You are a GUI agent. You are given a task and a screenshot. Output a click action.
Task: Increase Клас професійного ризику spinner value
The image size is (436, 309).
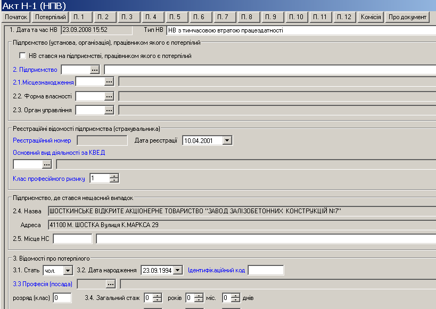pyautogui.click(x=113, y=176)
